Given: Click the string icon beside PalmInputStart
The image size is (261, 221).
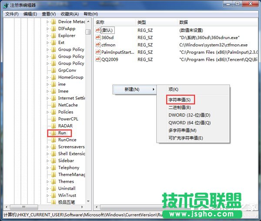Looking at the screenshot, I should pos(98,52).
